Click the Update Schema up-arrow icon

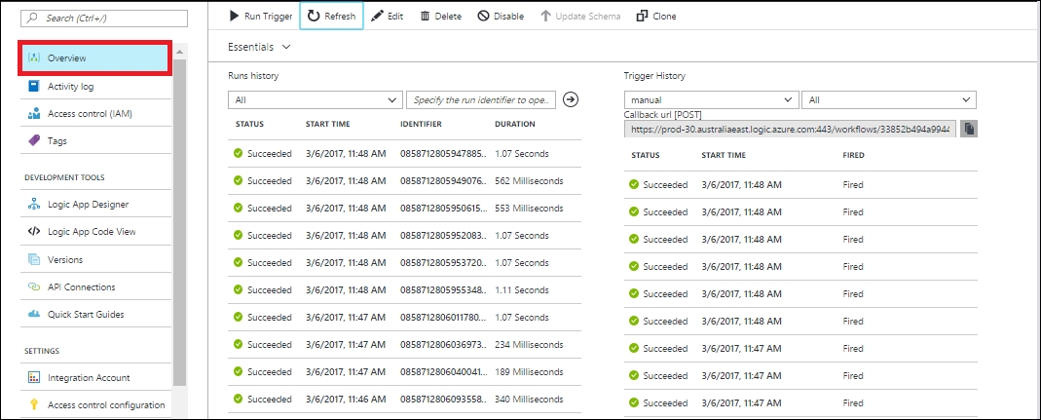pos(545,16)
